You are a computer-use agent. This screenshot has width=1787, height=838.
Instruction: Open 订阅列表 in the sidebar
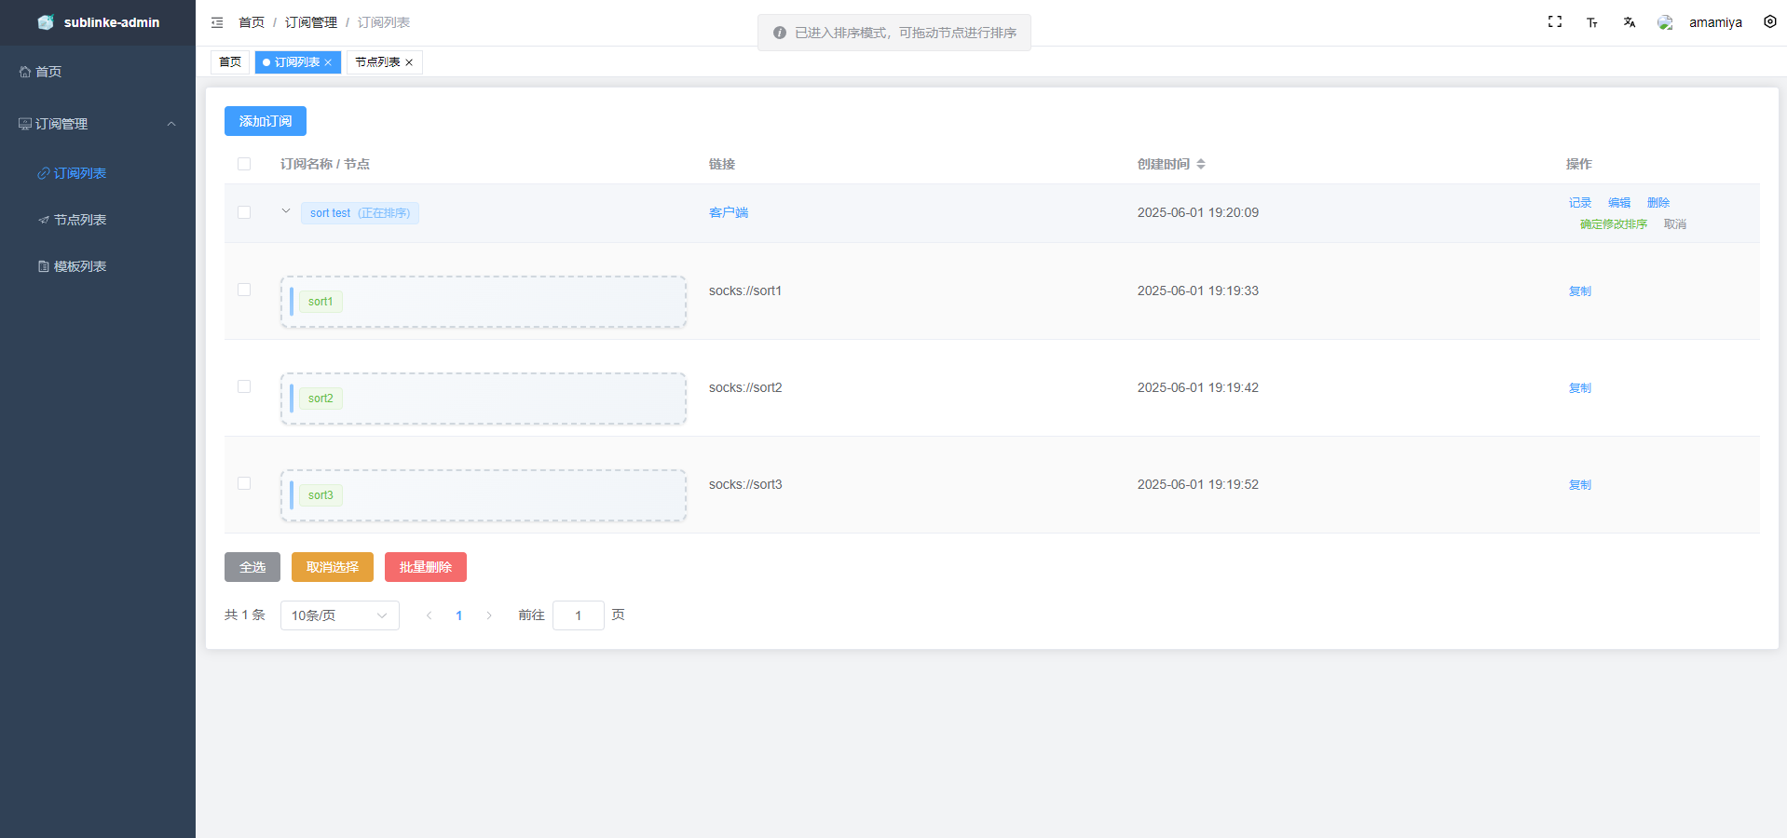[98, 173]
